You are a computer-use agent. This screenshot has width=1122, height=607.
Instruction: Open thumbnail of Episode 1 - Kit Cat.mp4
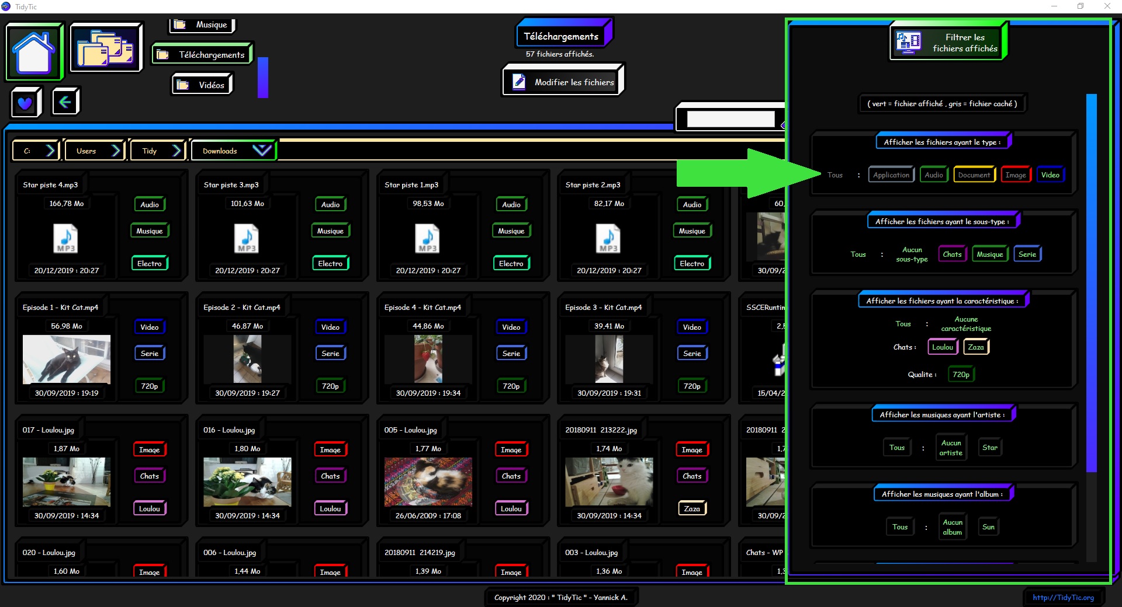pos(66,359)
